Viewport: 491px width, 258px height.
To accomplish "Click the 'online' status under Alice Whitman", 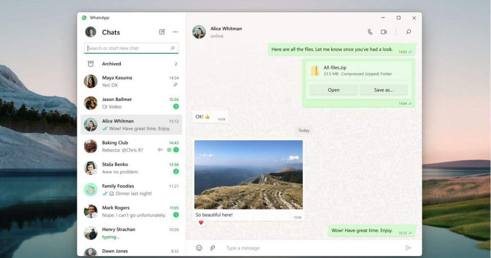I will tap(217, 36).
